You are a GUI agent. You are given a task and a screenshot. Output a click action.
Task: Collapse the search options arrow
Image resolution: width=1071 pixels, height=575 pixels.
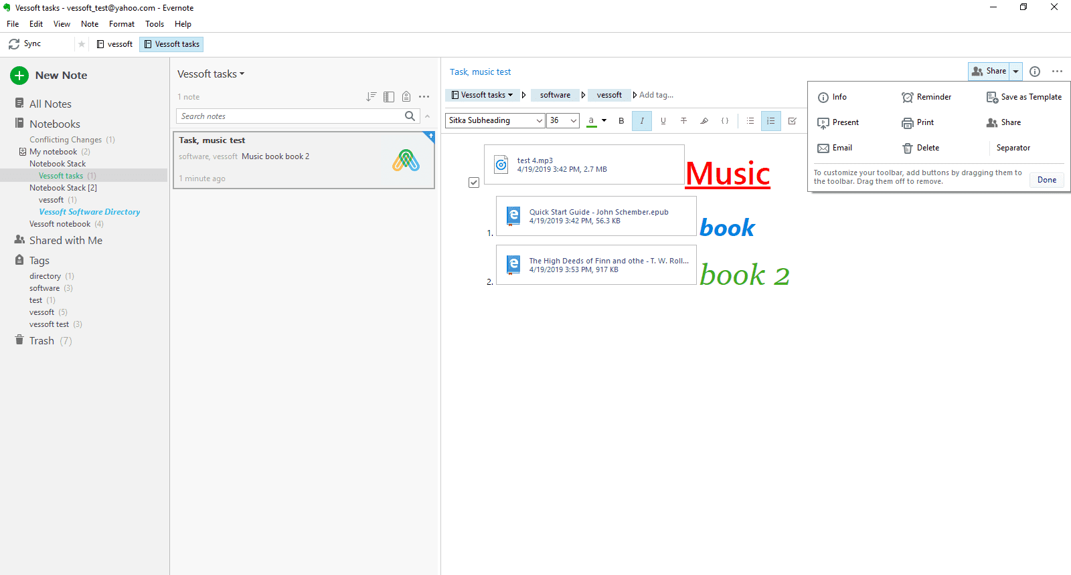427,116
